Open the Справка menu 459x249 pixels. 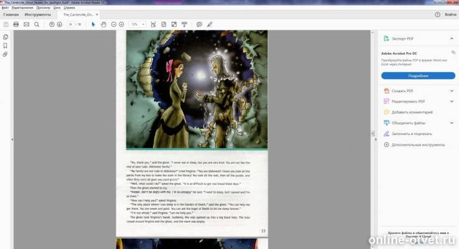click(70, 8)
